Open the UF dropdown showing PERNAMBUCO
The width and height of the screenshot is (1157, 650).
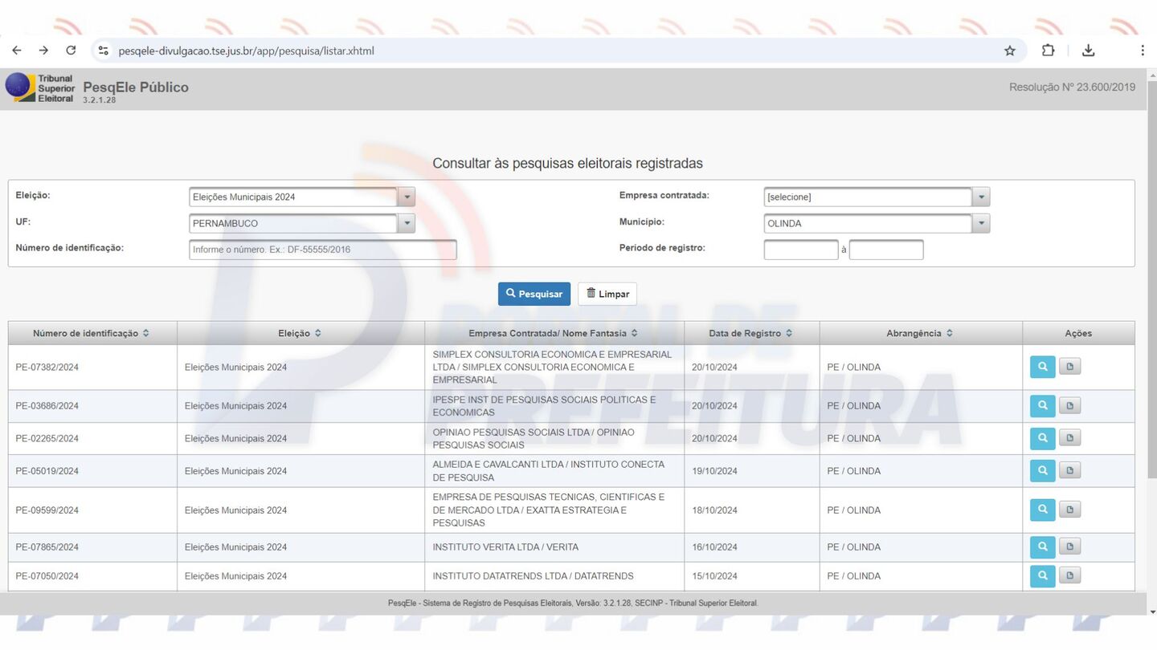[x=407, y=224]
